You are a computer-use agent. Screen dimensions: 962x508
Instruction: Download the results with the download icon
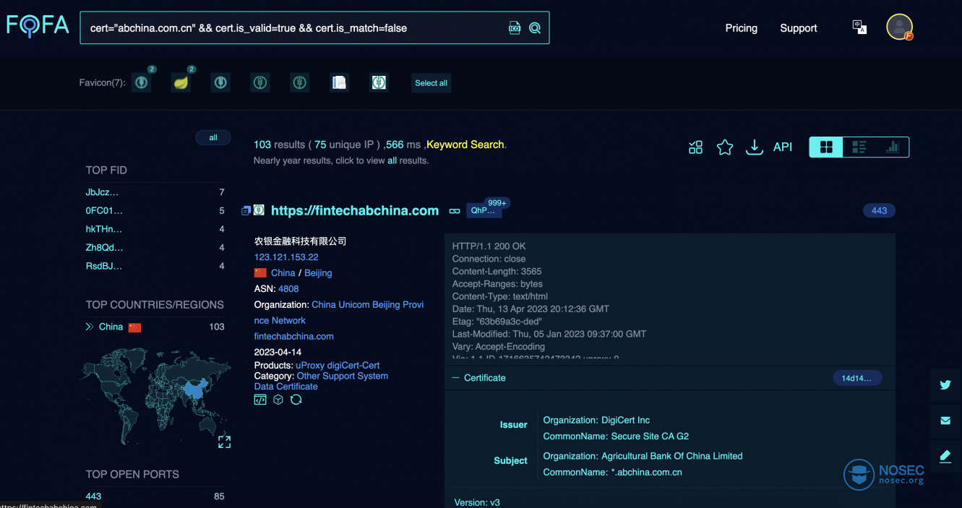[755, 147]
